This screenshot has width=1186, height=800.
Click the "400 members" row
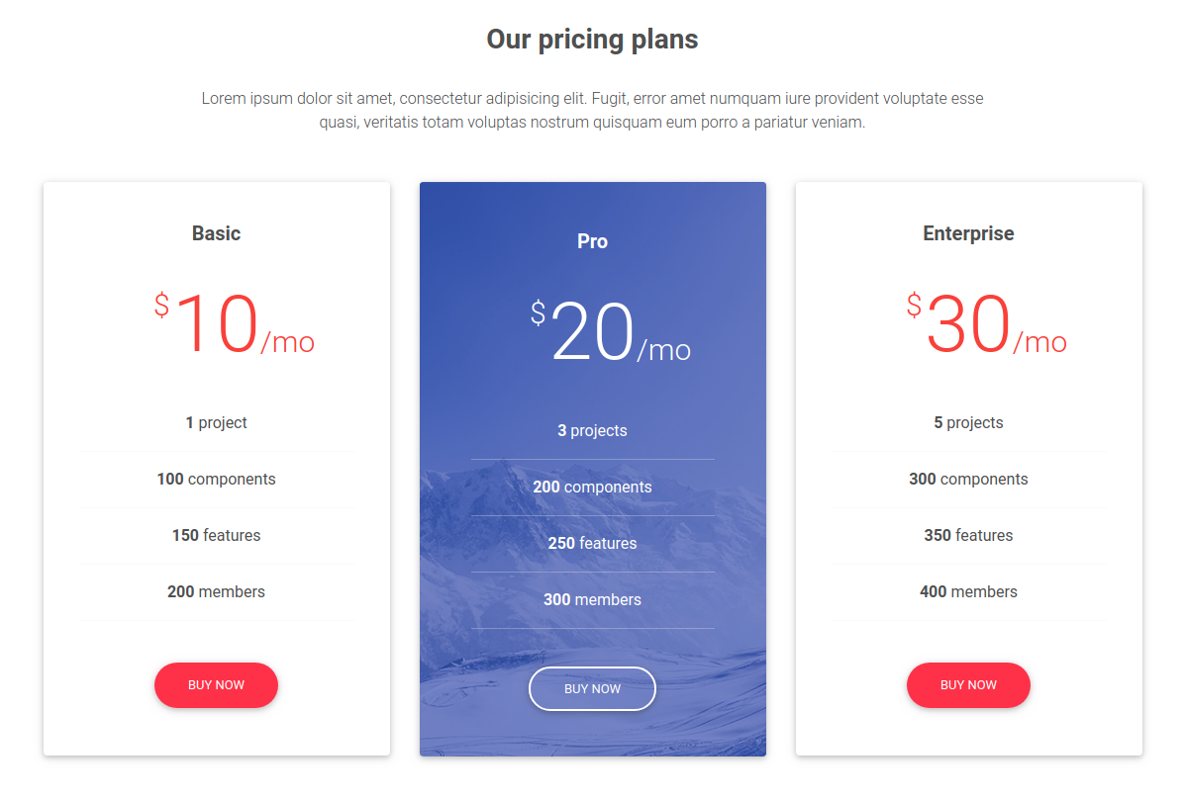(968, 591)
